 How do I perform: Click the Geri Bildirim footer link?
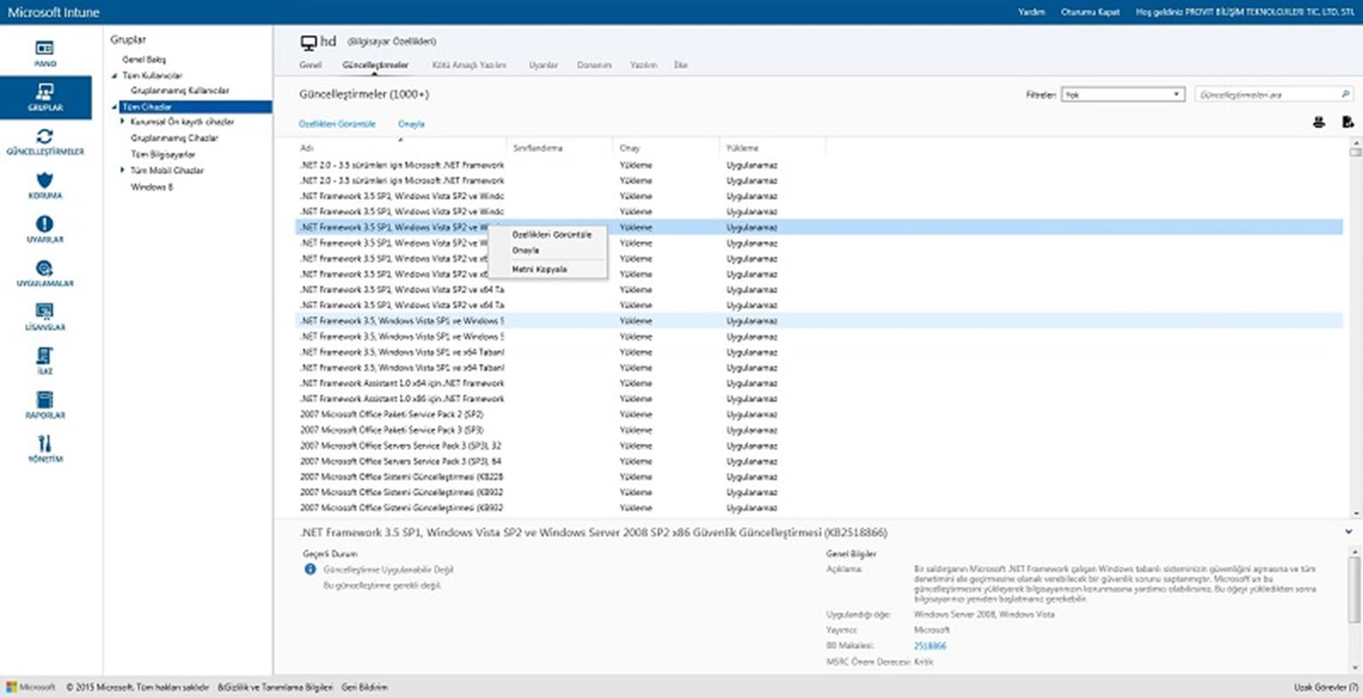364,687
